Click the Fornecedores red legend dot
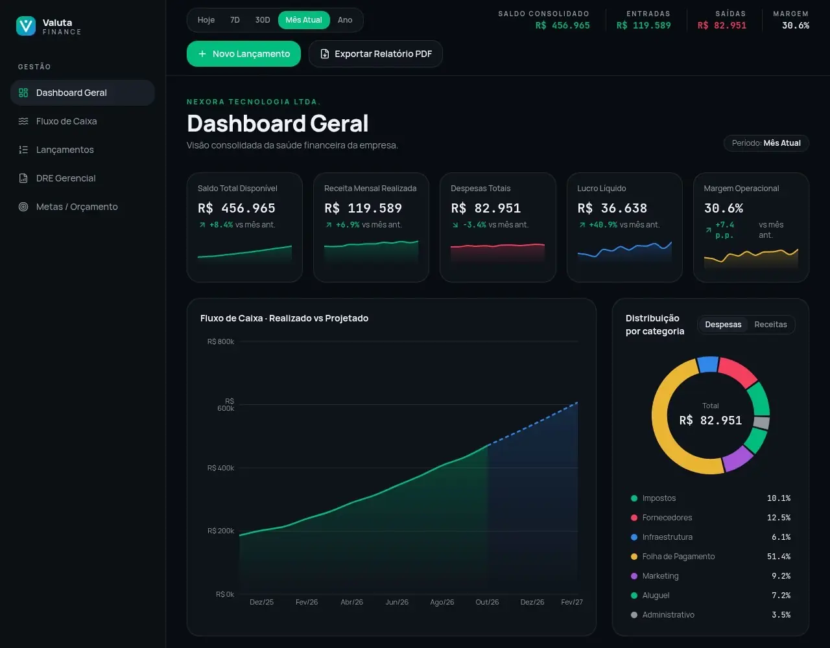The image size is (830, 648). pyautogui.click(x=634, y=518)
